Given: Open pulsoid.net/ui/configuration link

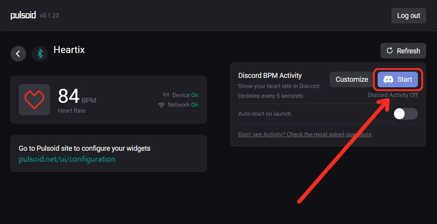Looking at the screenshot, I should click(67, 159).
